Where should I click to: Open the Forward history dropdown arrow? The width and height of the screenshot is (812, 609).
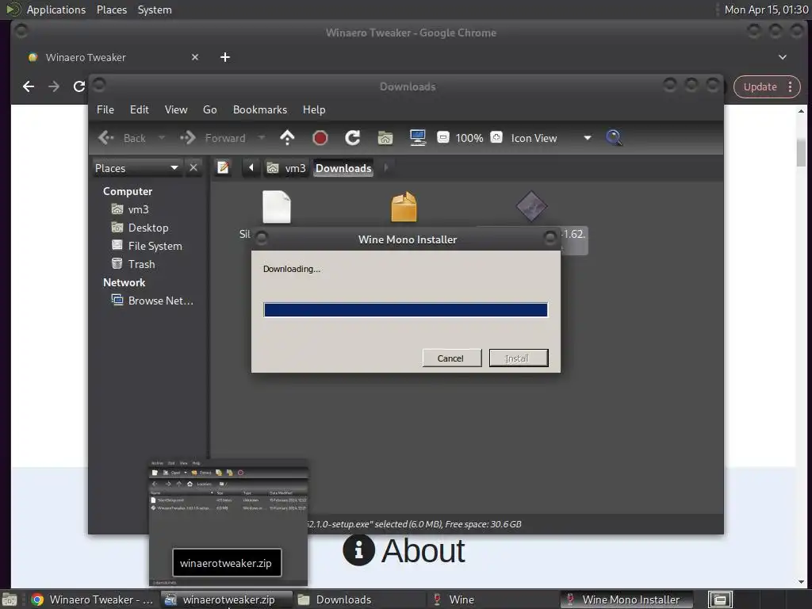pos(261,138)
